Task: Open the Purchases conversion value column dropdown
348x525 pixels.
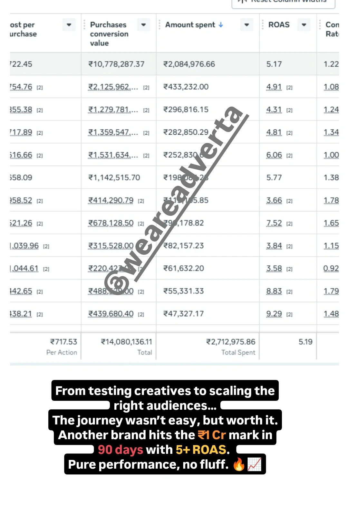Action: pyautogui.click(x=144, y=25)
